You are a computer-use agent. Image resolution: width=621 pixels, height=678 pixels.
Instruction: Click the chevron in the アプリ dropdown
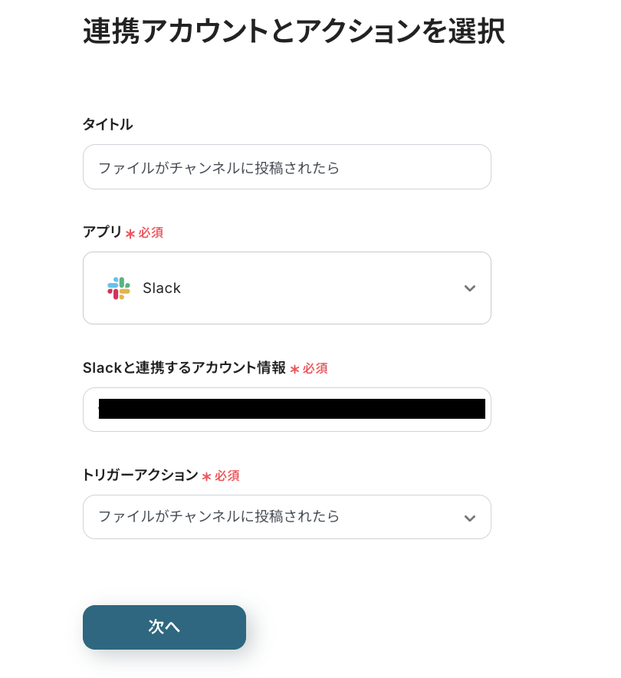coord(470,288)
